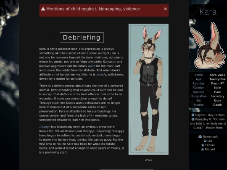Screen dimensions: 227x170
Task: Open the 'Change' italic link
Action: click(x=45, y=127)
